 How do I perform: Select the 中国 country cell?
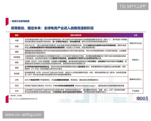(x=17, y=41)
